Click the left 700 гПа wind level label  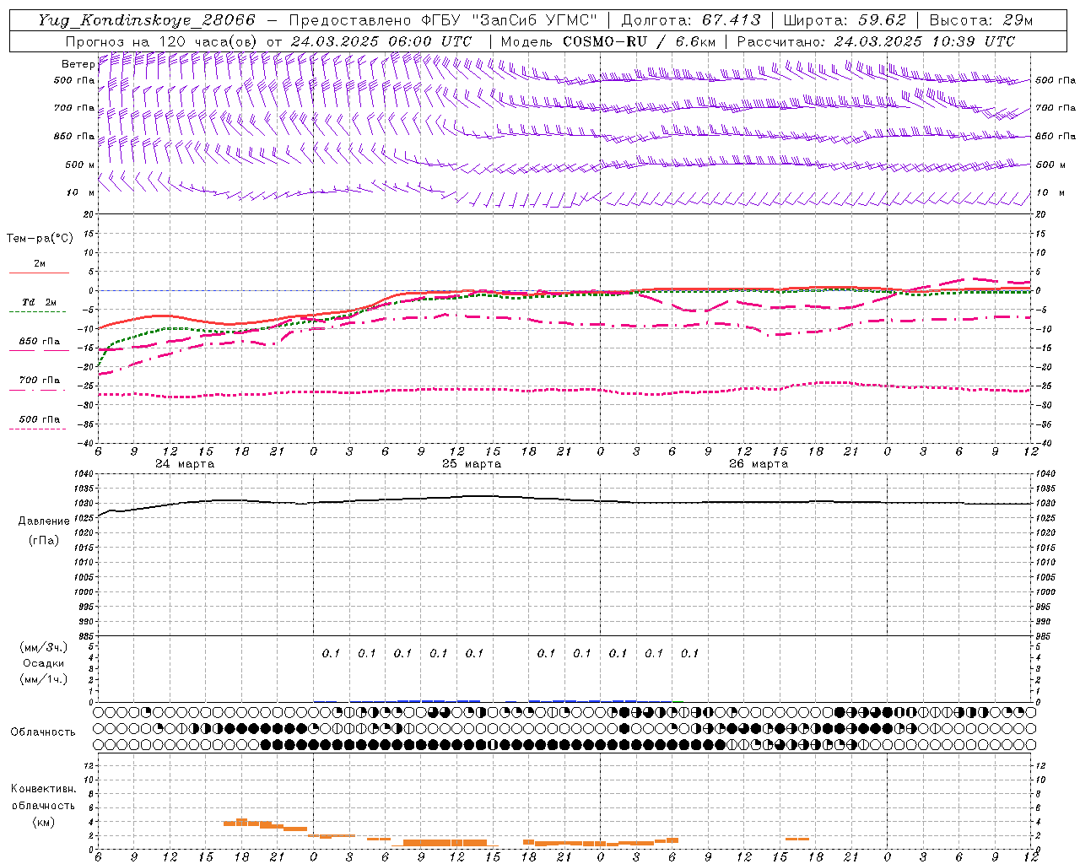coord(74,108)
